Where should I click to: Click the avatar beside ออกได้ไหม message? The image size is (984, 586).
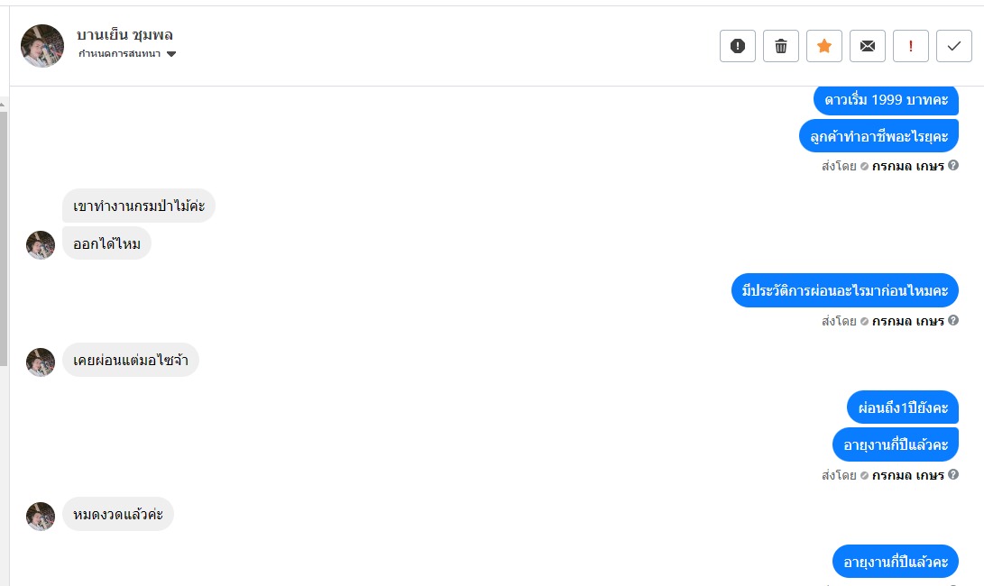coord(41,244)
